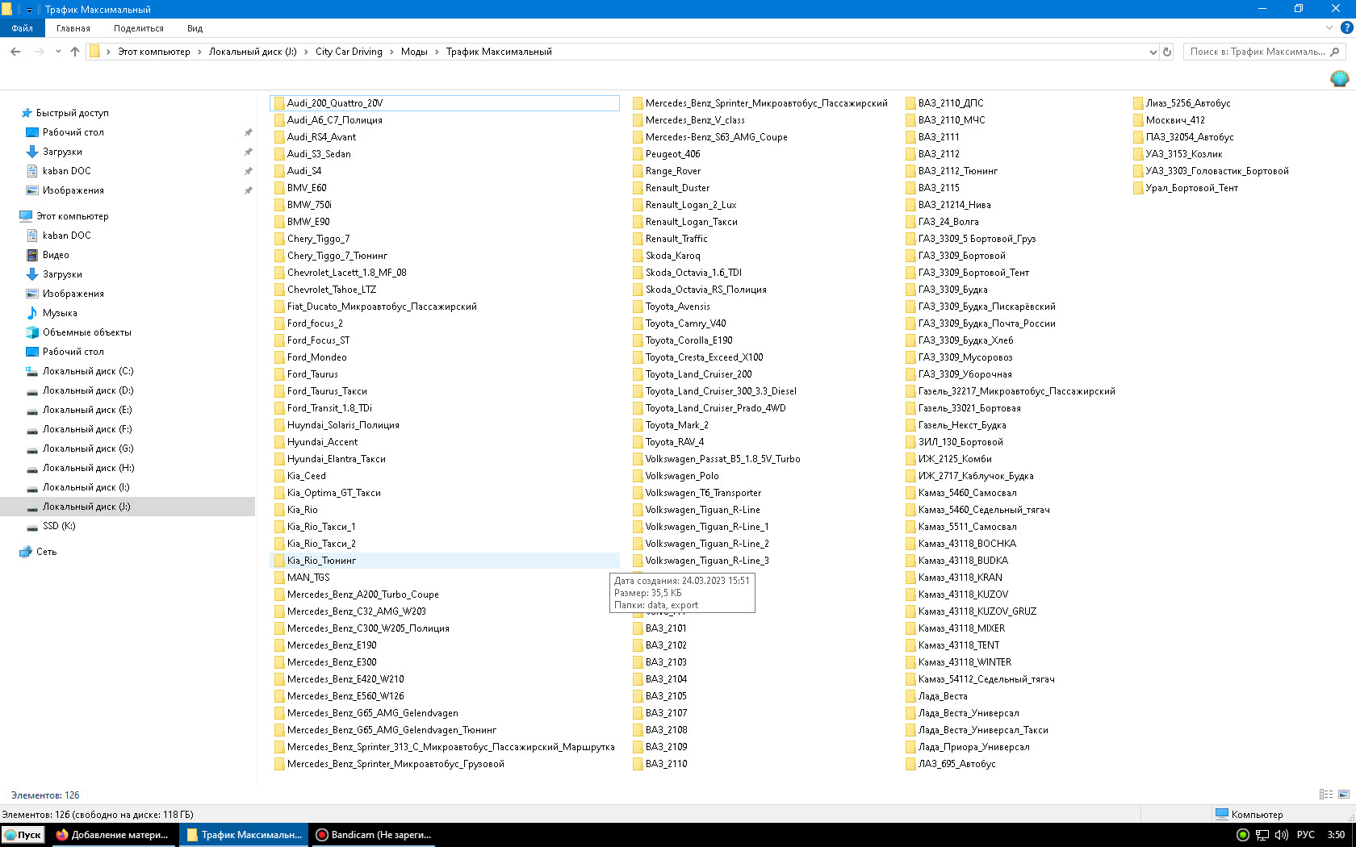This screenshot has width=1356, height=847.
Task: Select folder Камаз_43118_MIXER
Action: click(x=961, y=628)
